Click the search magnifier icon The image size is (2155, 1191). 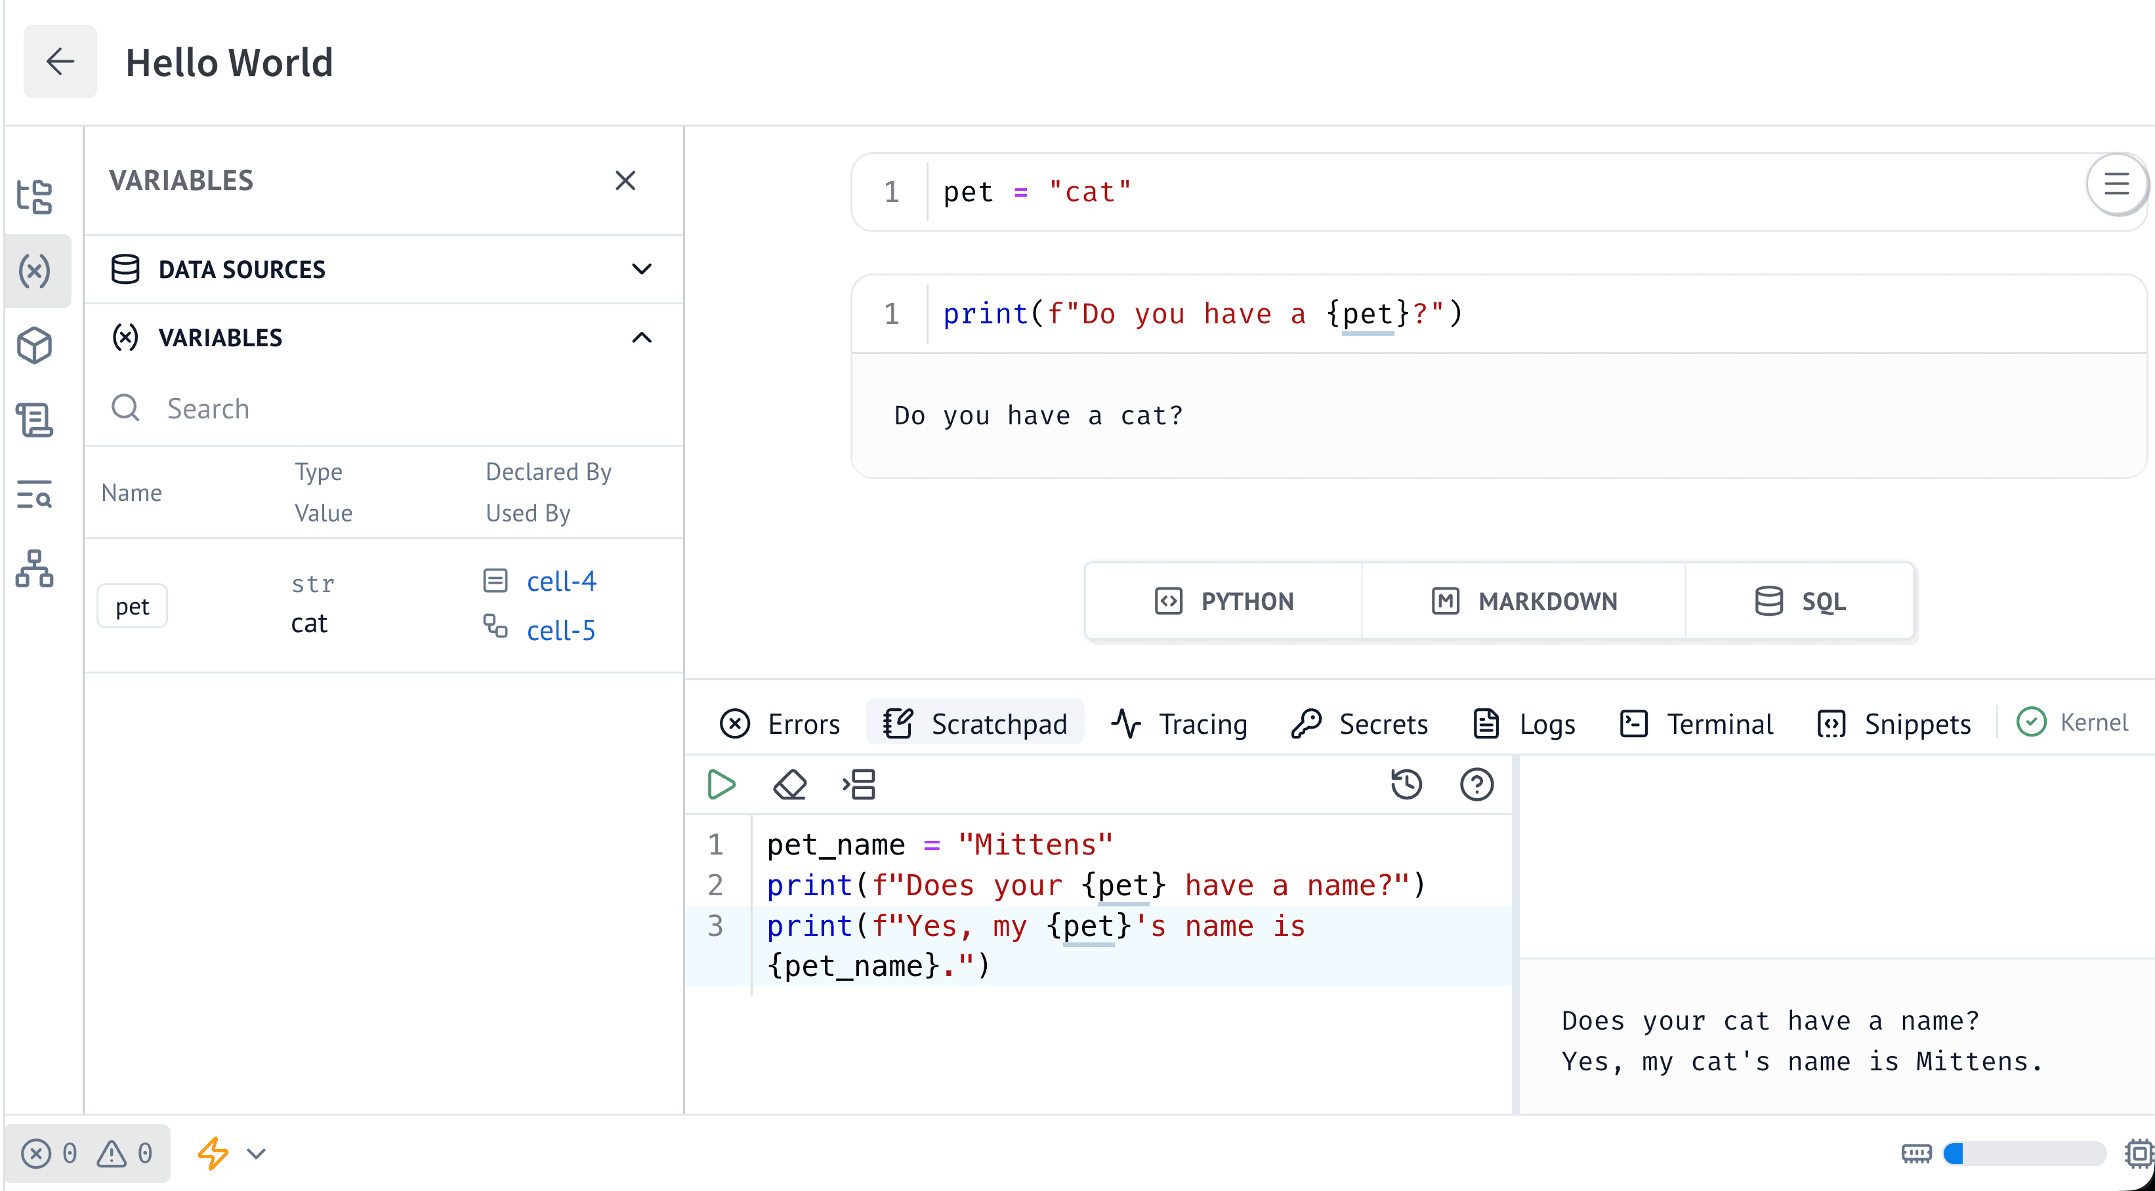(125, 408)
